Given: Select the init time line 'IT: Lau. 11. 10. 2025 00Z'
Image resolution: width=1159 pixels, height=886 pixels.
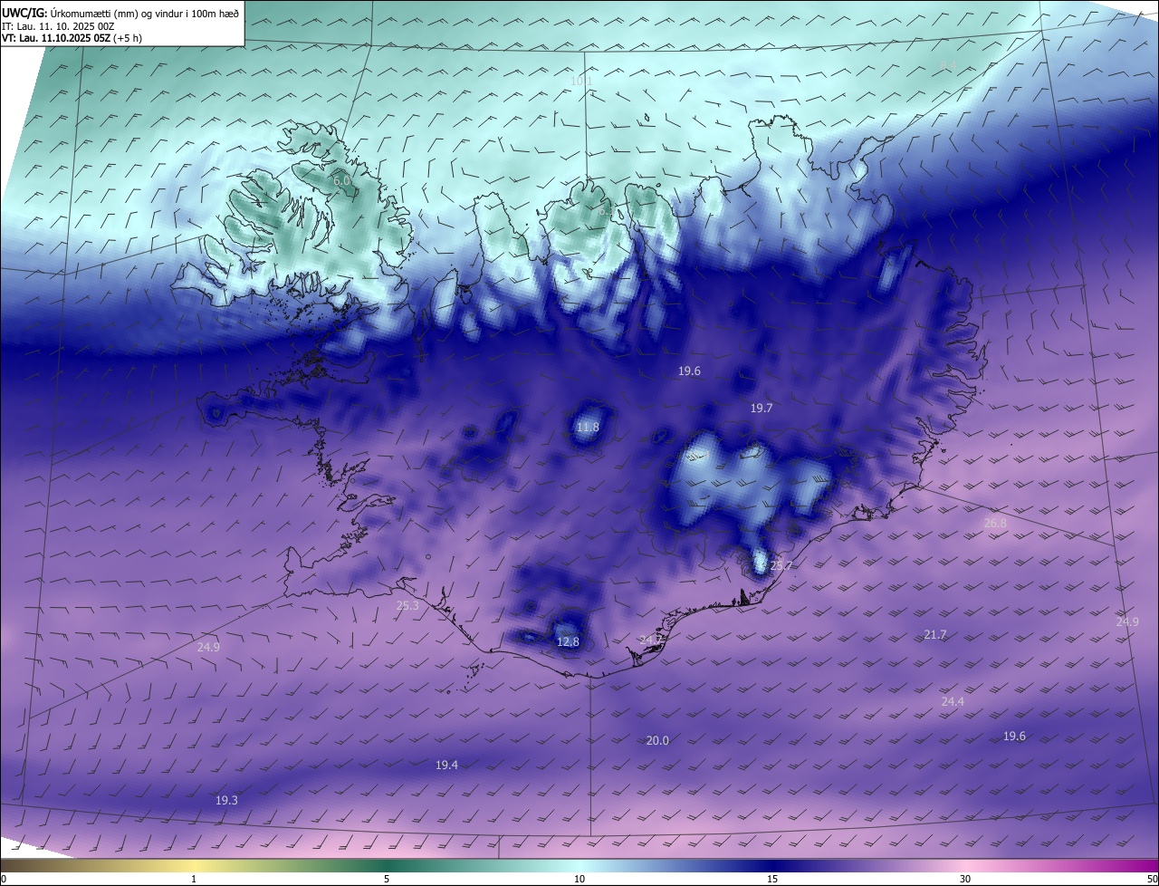Looking at the screenshot, I should (x=58, y=26).
